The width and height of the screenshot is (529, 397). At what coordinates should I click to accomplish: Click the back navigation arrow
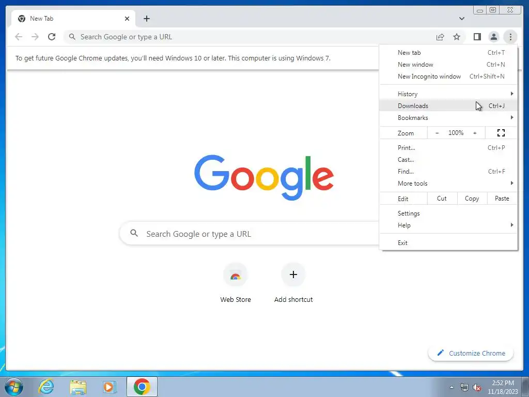(19, 37)
